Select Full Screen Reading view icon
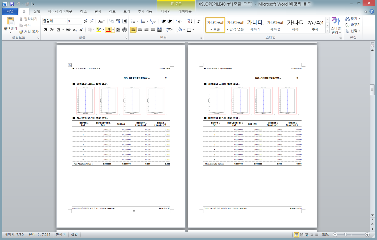This screenshot has height=240, width=377. [302, 235]
